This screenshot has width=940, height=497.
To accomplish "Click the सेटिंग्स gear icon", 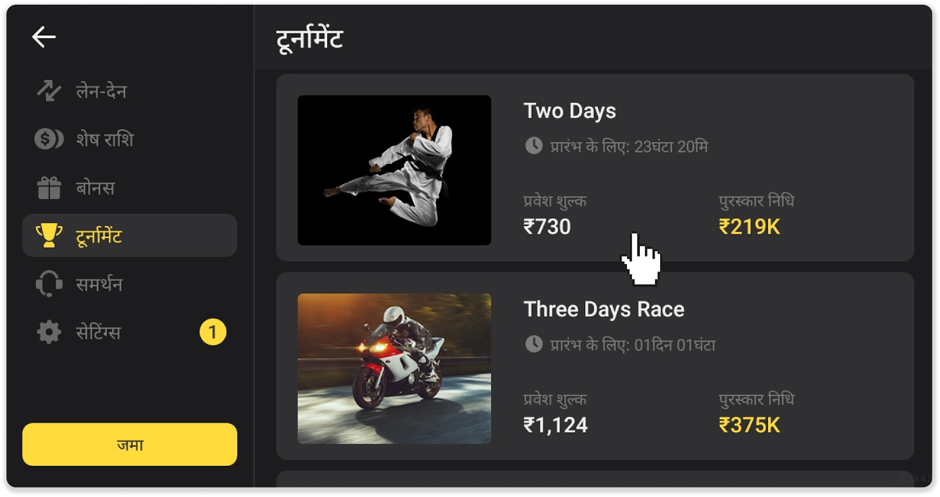I will 49,332.
